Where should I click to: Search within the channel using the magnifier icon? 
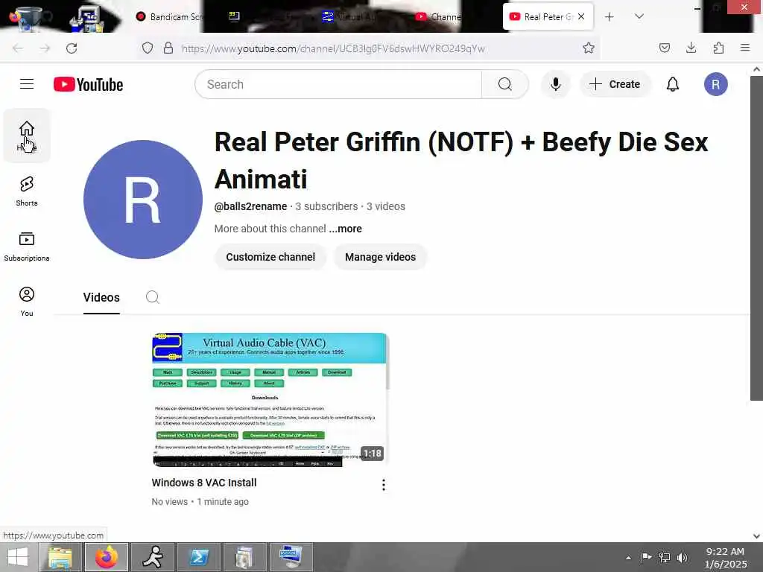pyautogui.click(x=152, y=297)
